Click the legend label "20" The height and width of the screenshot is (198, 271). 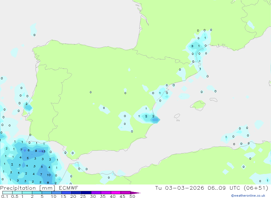pos(73,196)
